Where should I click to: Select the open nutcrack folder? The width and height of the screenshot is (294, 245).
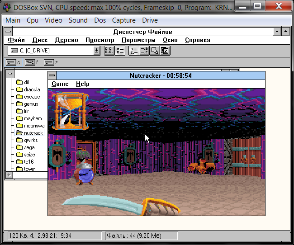tap(29, 133)
